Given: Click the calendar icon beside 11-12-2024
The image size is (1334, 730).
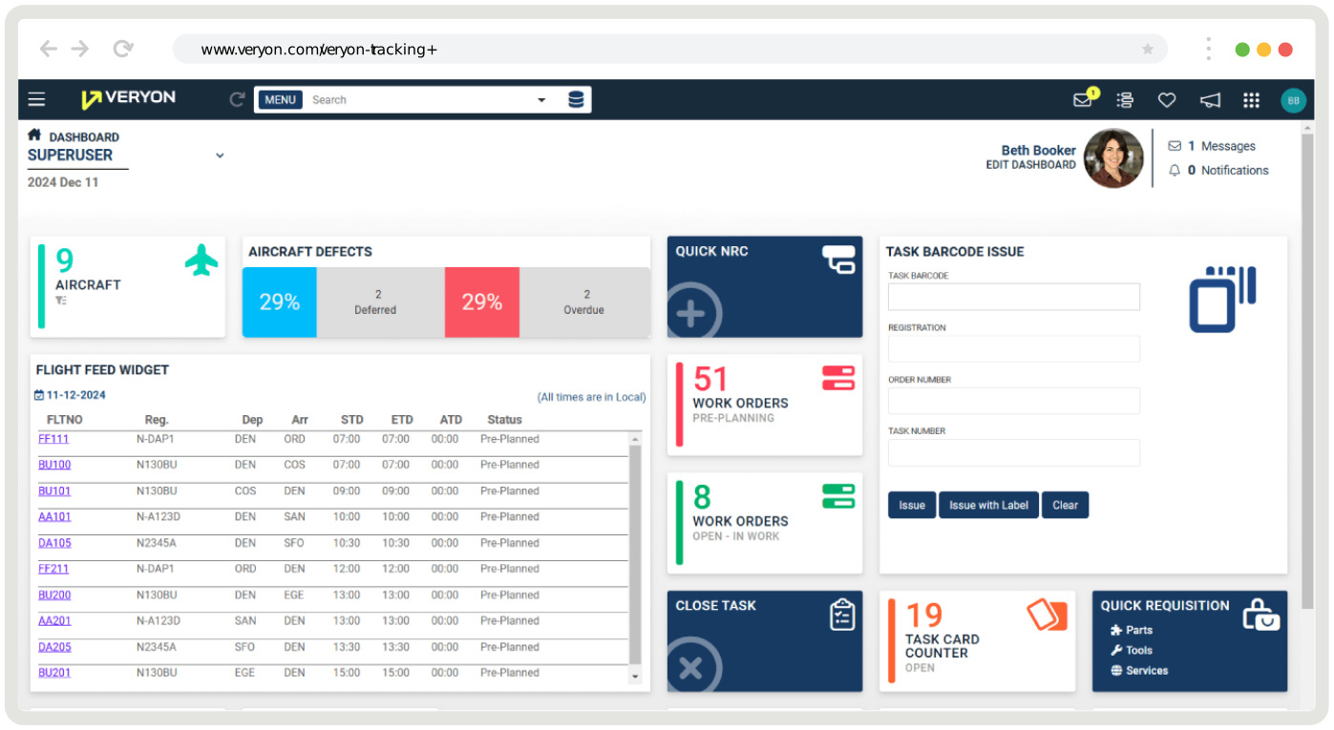Looking at the screenshot, I should click(x=39, y=395).
